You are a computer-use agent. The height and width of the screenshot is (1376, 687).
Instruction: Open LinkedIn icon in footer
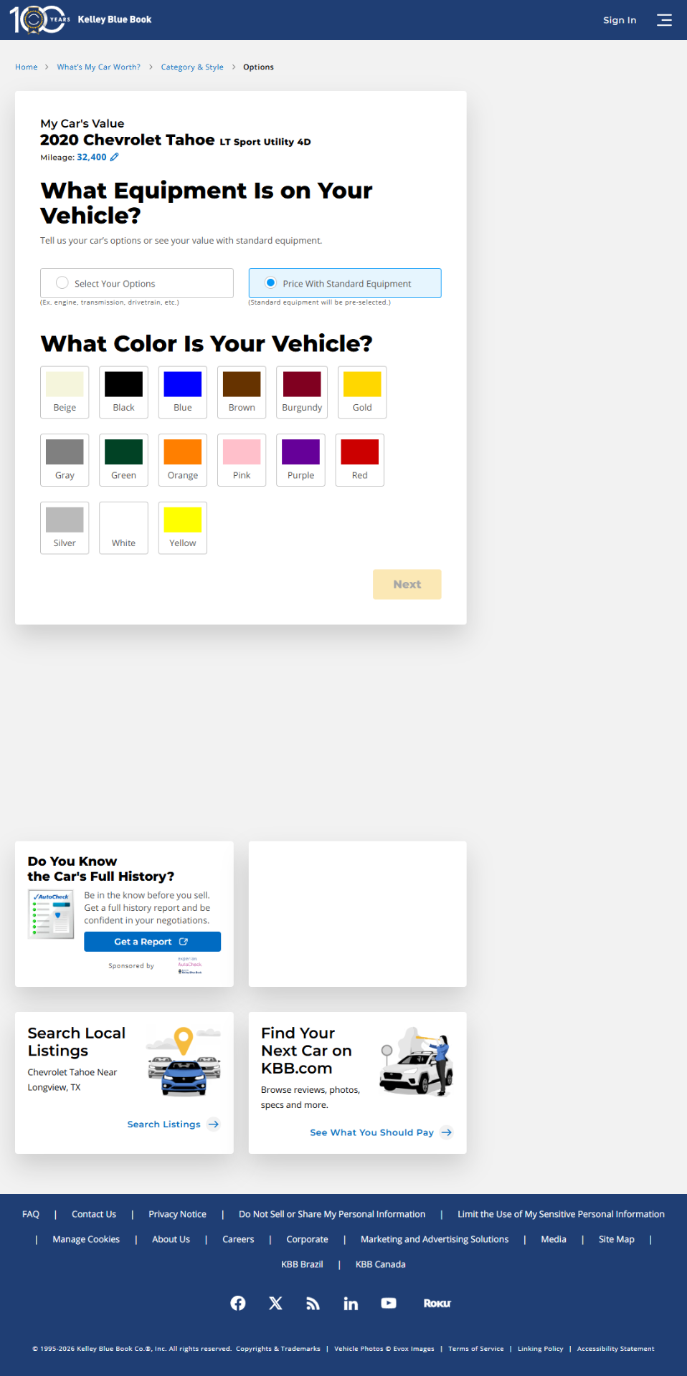tap(351, 1303)
